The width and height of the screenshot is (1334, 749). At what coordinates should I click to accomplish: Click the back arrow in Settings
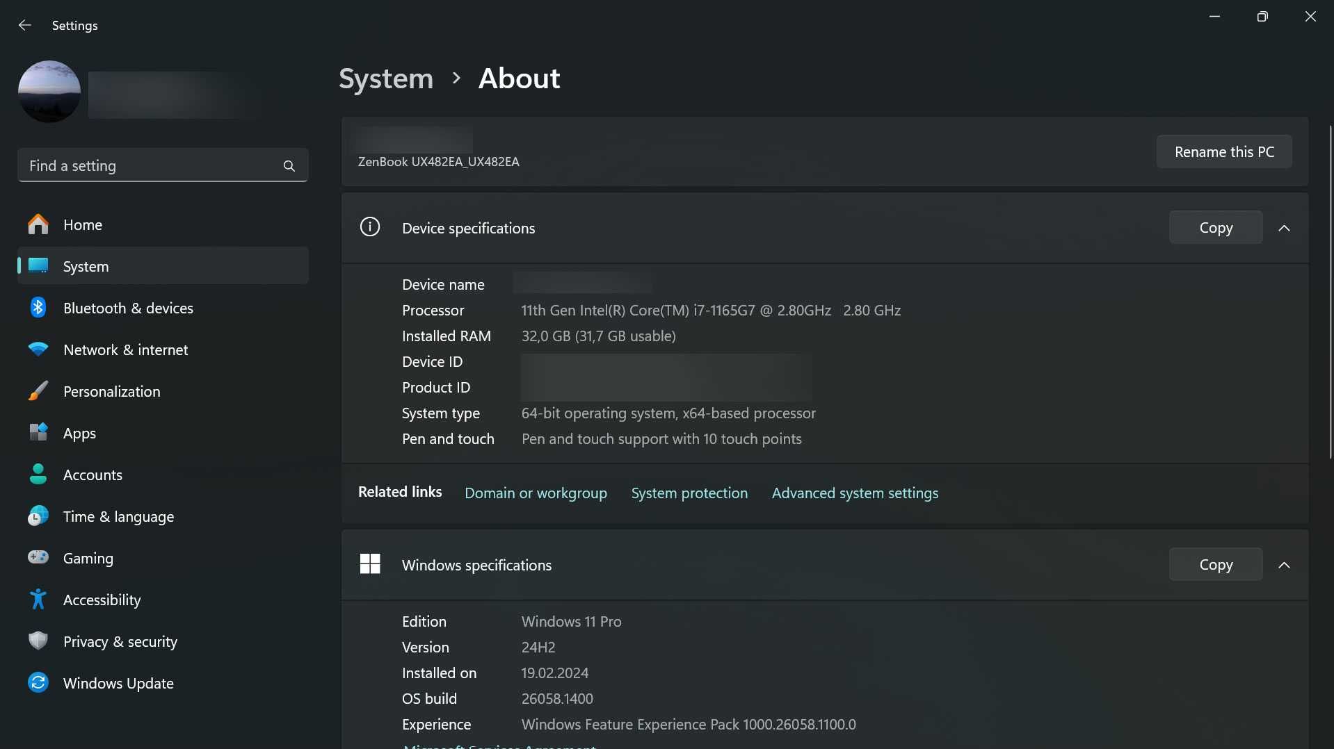tap(25, 25)
